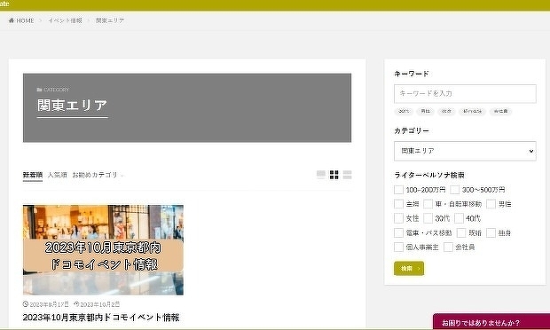Choose the compact list layout view icon
This screenshot has width=550, height=330.
[x=347, y=175]
